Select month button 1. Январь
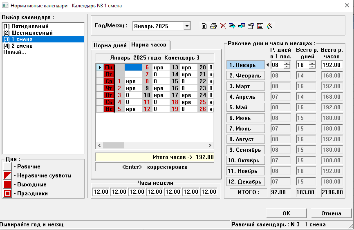The height and width of the screenshot is (230, 354). (x=245, y=65)
